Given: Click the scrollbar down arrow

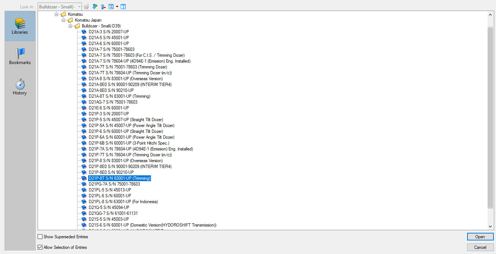Looking at the screenshot, I should pyautogui.click(x=491, y=227).
